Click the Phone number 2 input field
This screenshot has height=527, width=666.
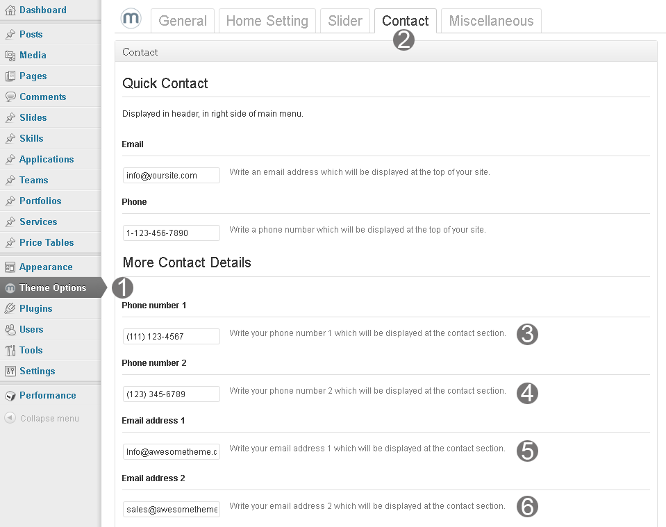click(x=171, y=394)
